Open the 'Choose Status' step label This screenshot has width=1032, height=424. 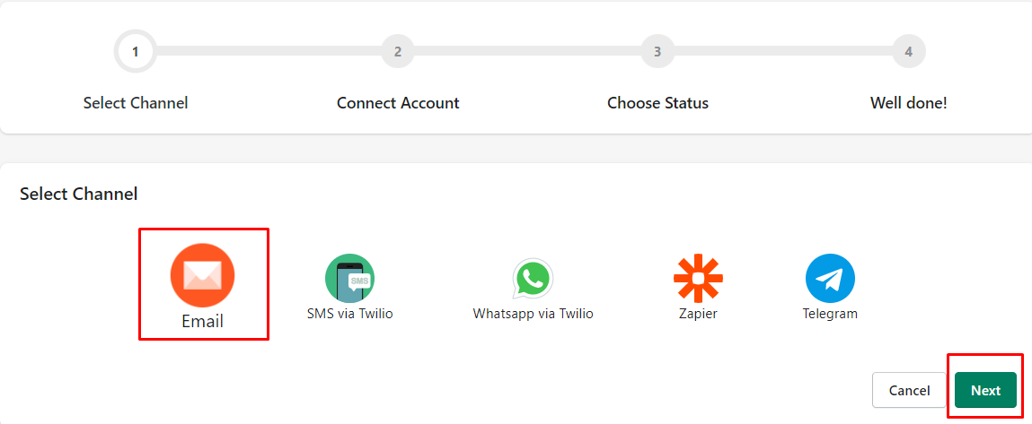[x=658, y=103]
